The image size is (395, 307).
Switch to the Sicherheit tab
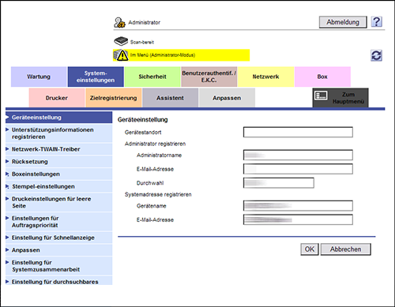152,77
